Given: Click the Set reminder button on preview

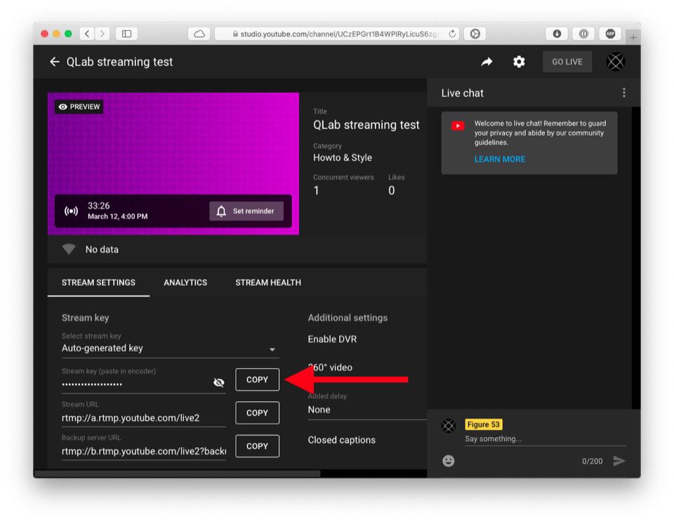Looking at the screenshot, I should pyautogui.click(x=246, y=211).
